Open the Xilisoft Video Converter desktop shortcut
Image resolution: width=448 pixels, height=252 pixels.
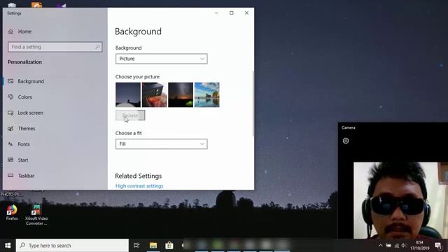point(36,215)
